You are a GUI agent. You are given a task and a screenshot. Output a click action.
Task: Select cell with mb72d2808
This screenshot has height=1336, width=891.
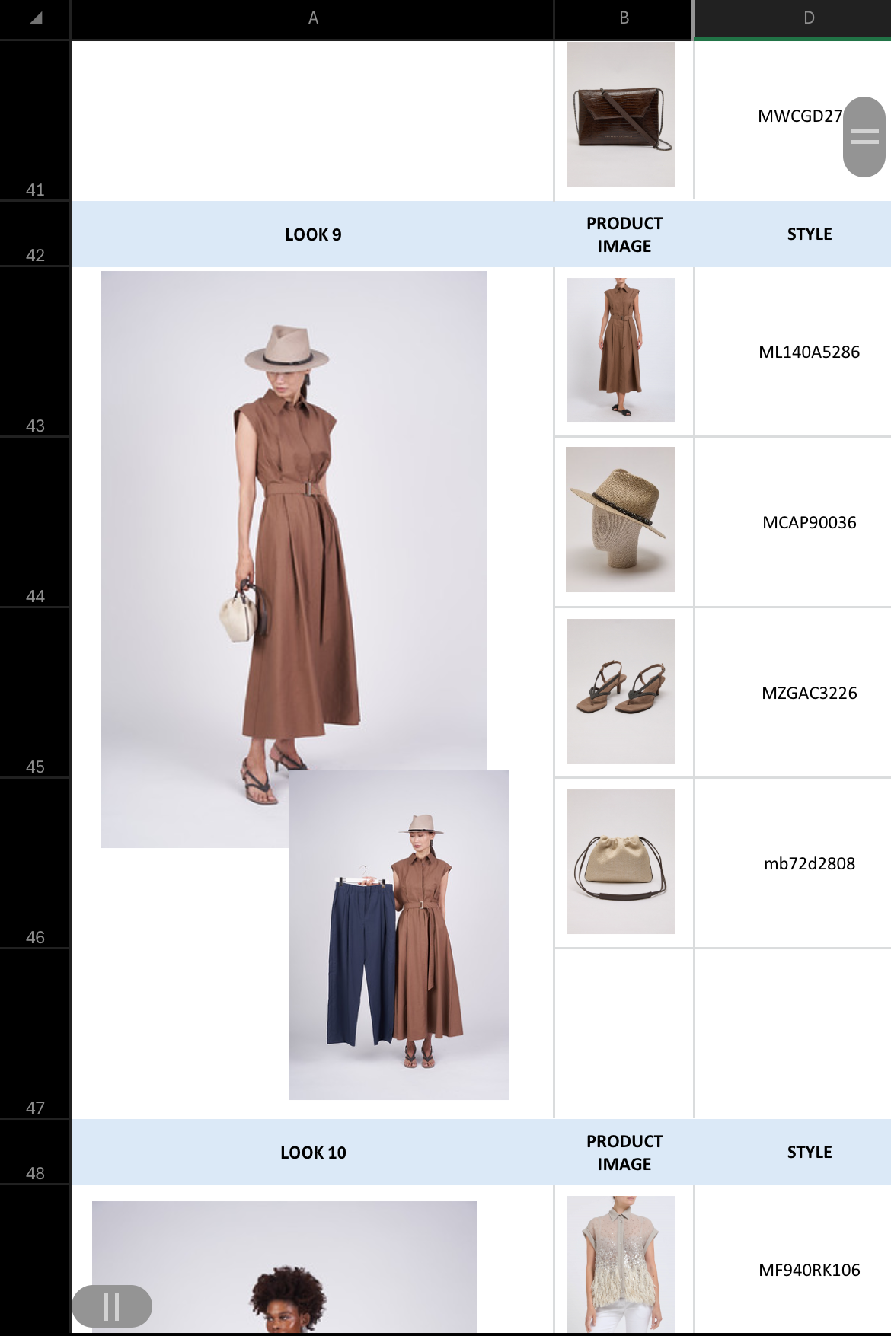[793, 863]
